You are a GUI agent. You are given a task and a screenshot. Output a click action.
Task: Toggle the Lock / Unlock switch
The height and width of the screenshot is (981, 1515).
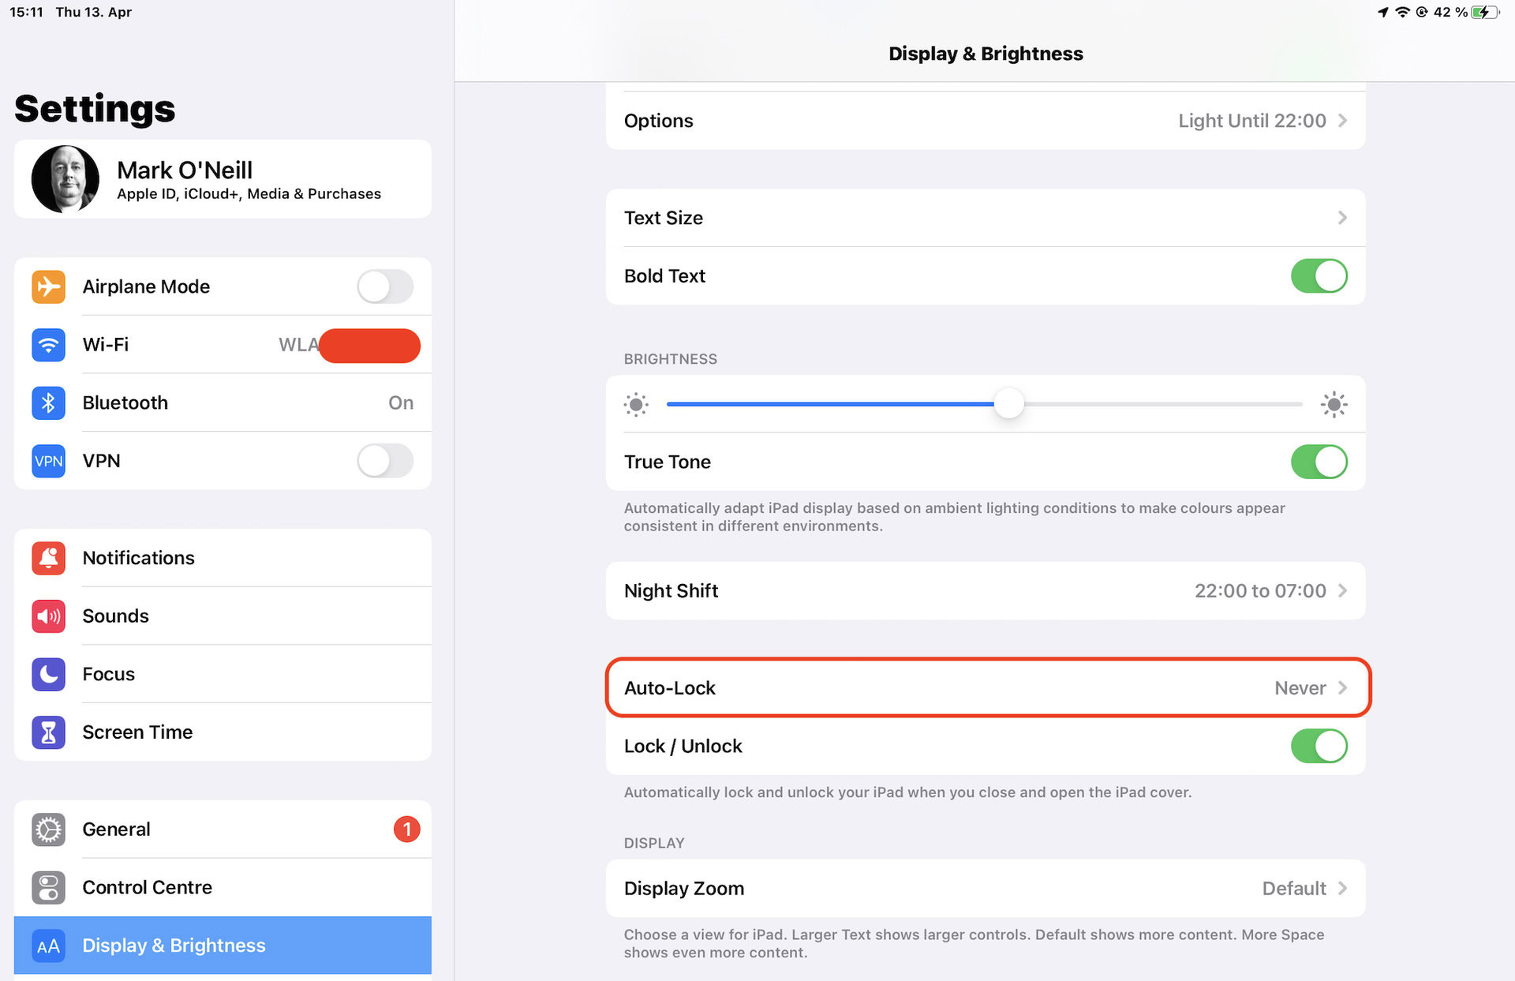click(x=1319, y=747)
